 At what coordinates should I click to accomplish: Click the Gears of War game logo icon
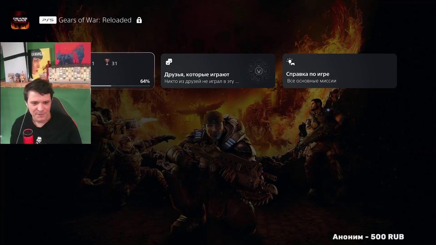[20, 20]
